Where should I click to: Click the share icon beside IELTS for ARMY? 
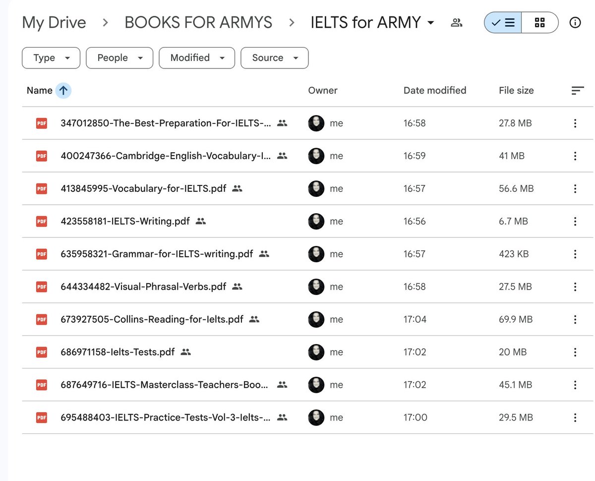[x=457, y=22]
